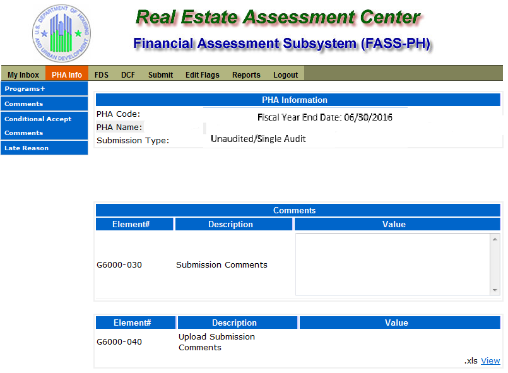The height and width of the screenshot is (373, 508).
Task: Open the DCF tab
Action: tap(128, 74)
